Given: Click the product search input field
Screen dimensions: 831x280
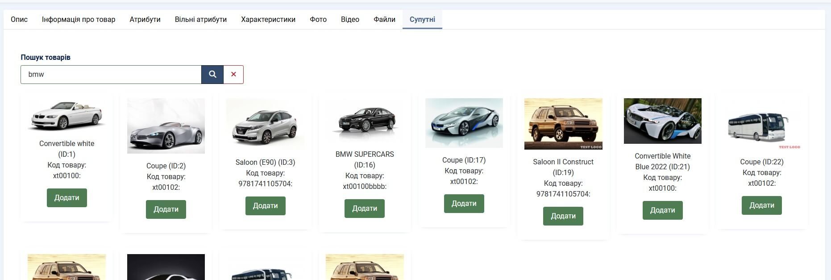Looking at the screenshot, I should click(x=111, y=75).
